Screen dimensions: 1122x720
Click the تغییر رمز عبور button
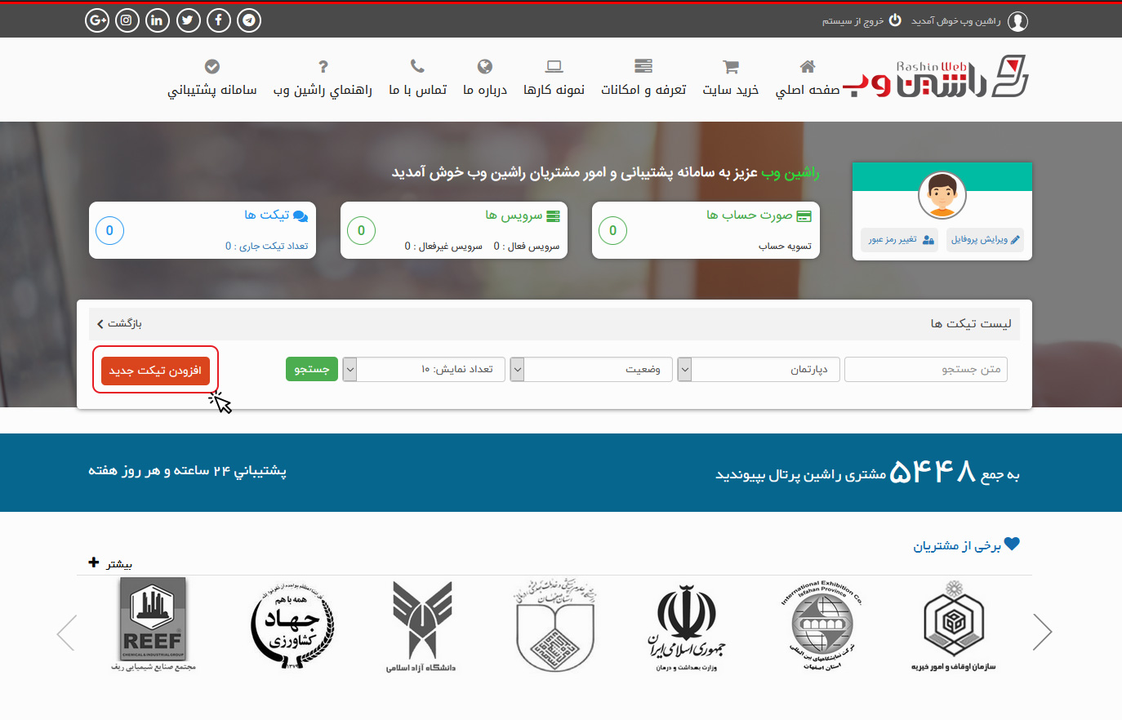[x=901, y=239]
